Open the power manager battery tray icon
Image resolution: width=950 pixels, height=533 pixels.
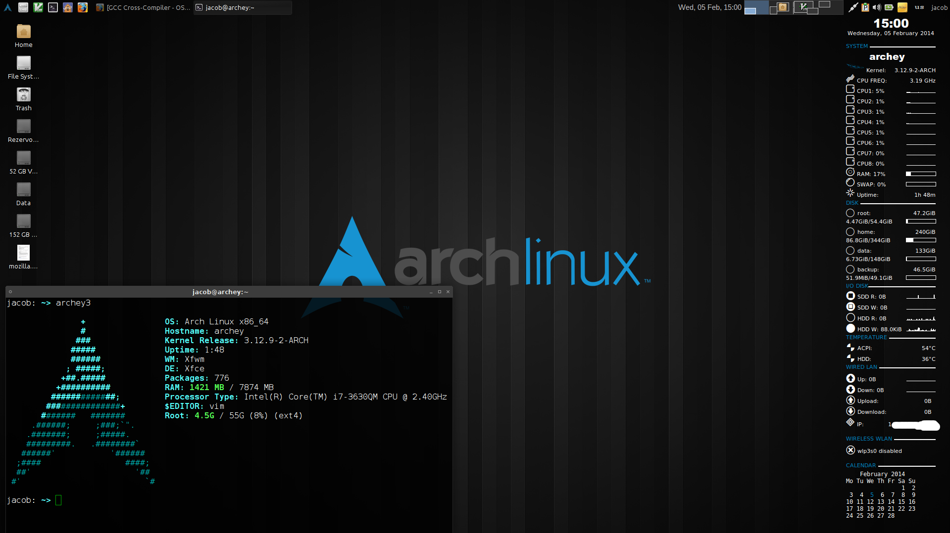(x=889, y=7)
